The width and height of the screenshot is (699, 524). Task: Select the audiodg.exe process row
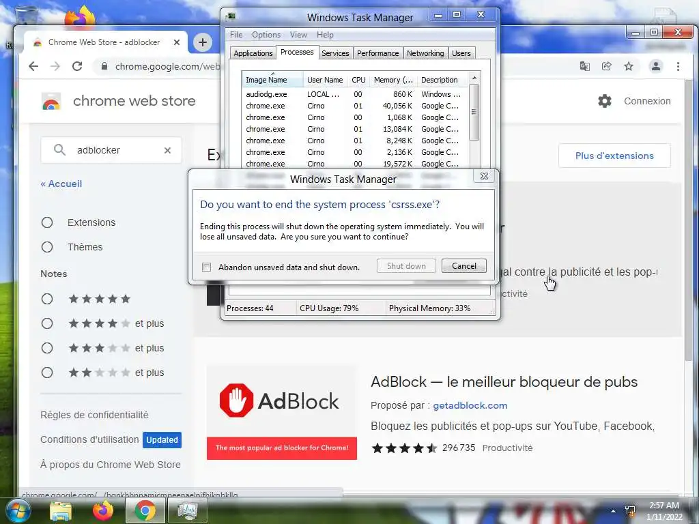tap(355, 94)
